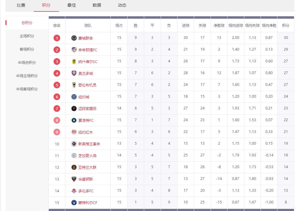This screenshot has height=211, width=297.
Task: Open the 夏洛特FC team link
Action: pyautogui.click(x=86, y=120)
